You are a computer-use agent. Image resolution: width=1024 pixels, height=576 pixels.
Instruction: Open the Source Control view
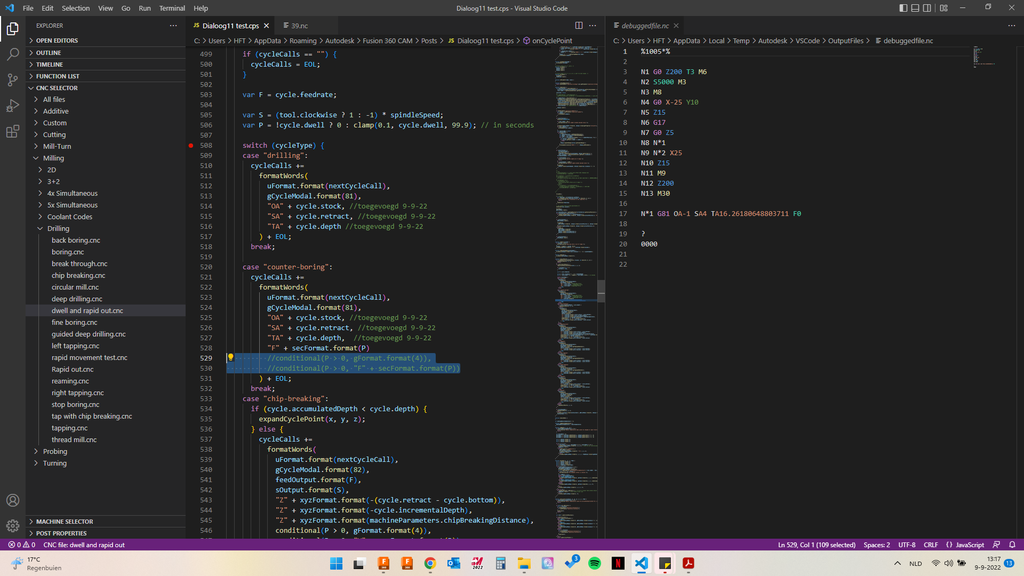click(x=13, y=80)
